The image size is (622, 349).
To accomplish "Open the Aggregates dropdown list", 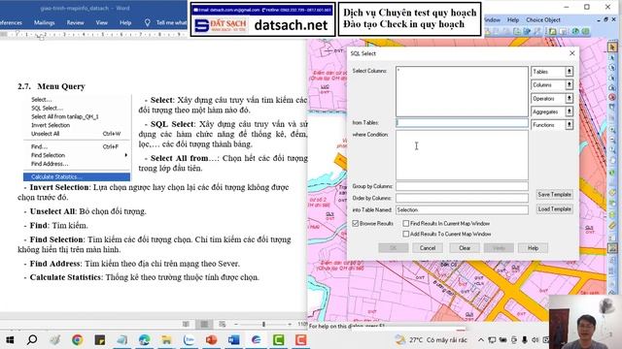I will coord(552,111).
